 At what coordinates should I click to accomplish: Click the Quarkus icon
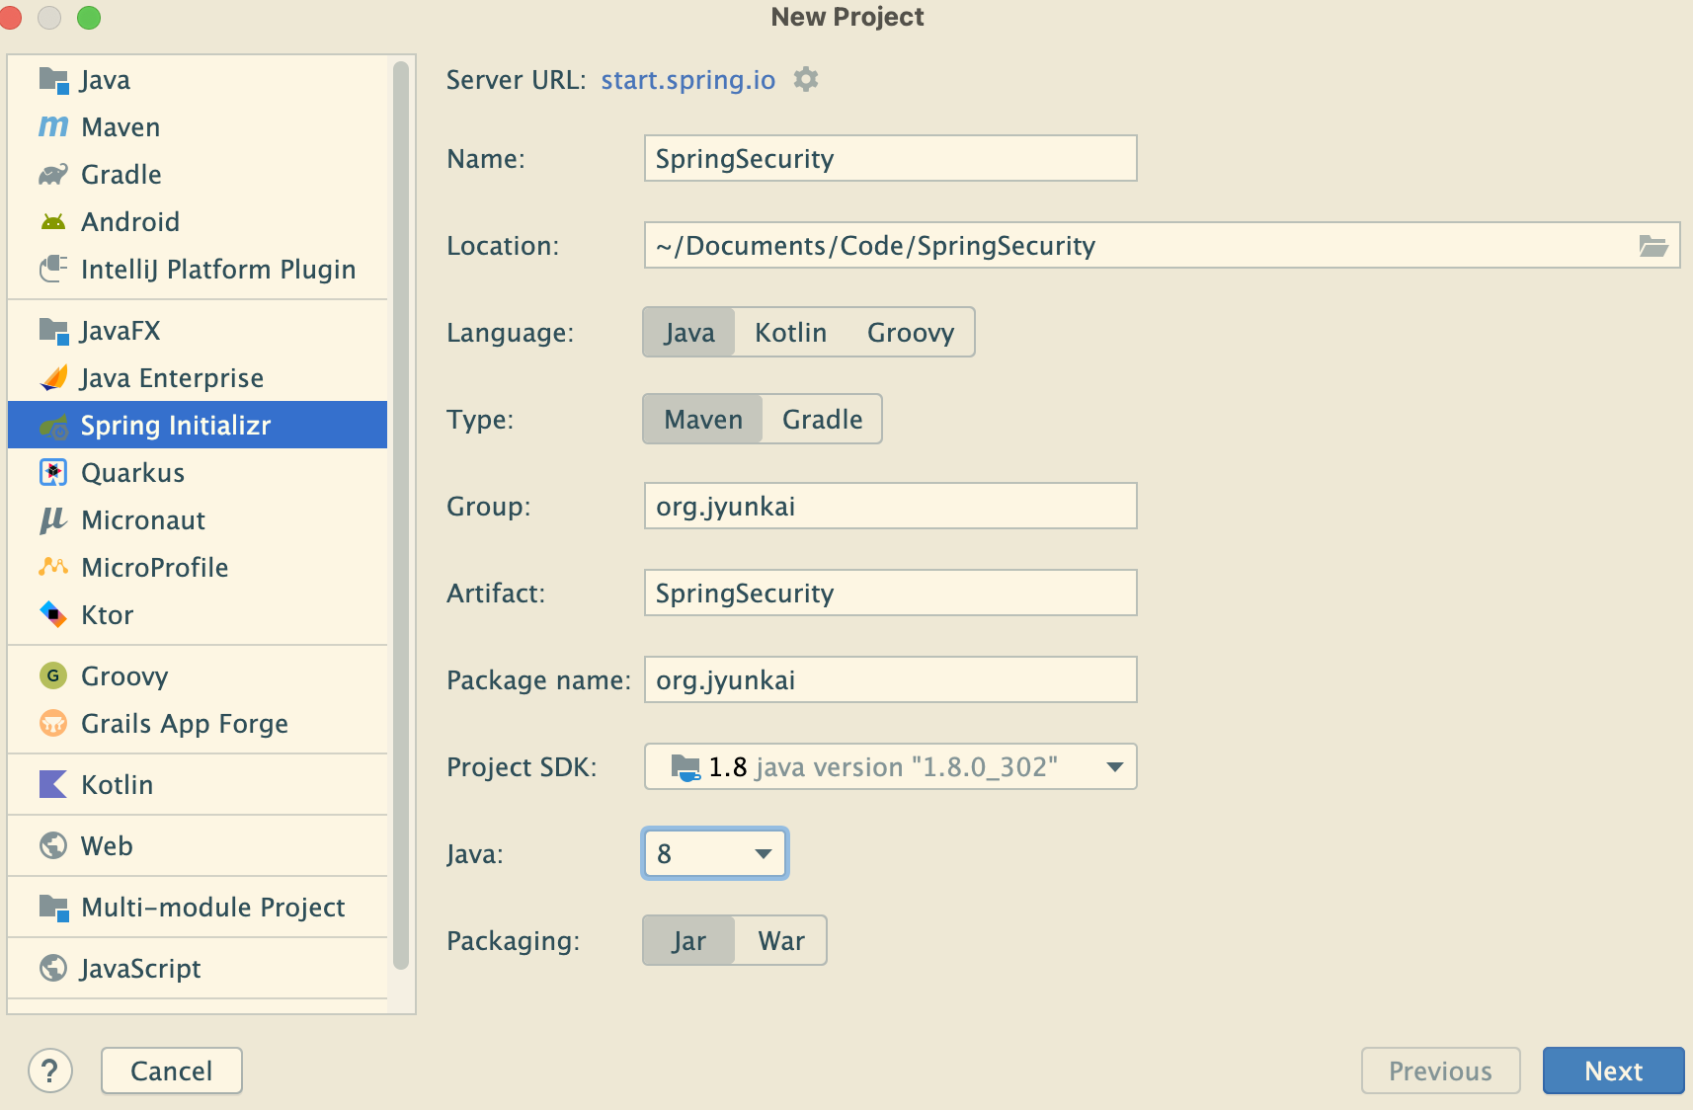pos(53,473)
